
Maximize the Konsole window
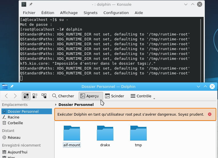tap(193, 4)
